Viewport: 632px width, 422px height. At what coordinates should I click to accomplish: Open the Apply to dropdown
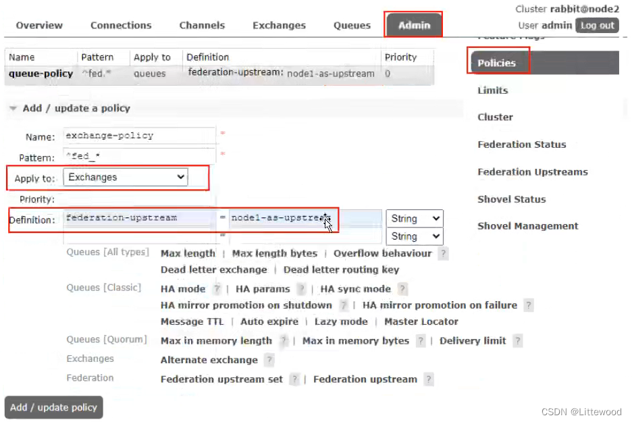(x=126, y=177)
